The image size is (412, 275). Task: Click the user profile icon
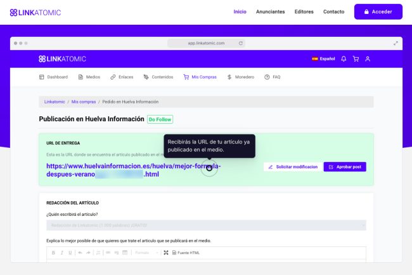(368, 59)
